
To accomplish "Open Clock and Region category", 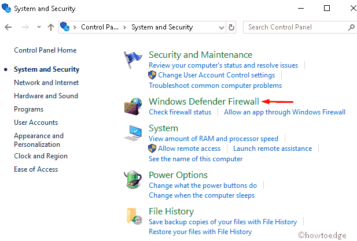I will tap(41, 156).
